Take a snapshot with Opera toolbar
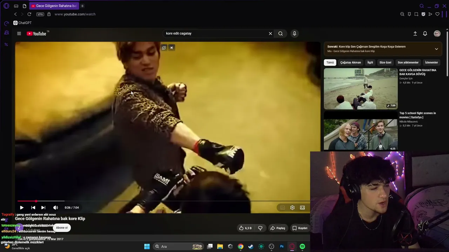Image resolution: width=449 pixels, height=252 pixels. tap(416, 14)
